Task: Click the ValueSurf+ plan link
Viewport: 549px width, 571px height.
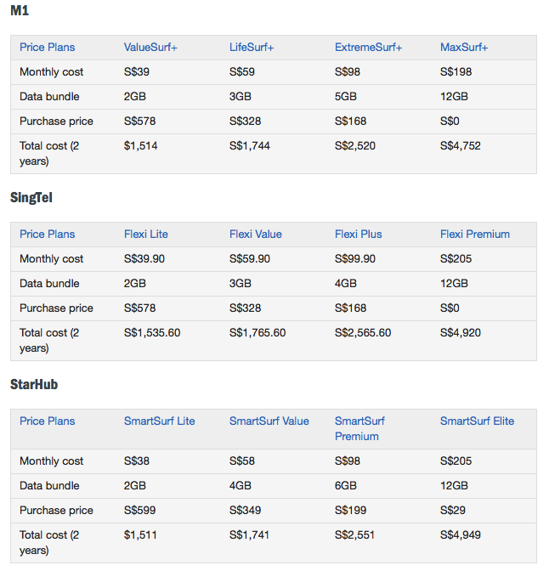Action: coord(150,48)
